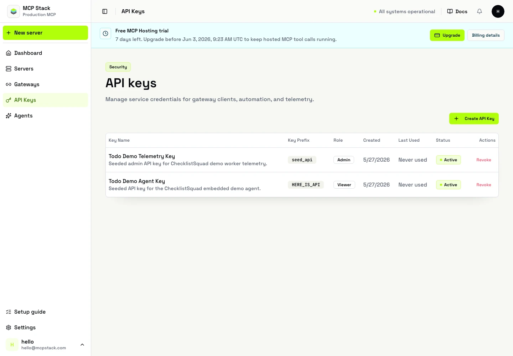Click the Docs book icon

coord(450,11)
